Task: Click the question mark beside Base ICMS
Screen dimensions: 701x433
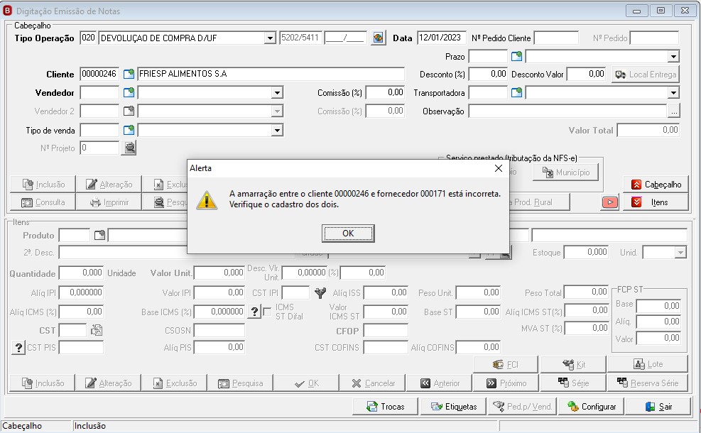Action: pyautogui.click(x=254, y=312)
